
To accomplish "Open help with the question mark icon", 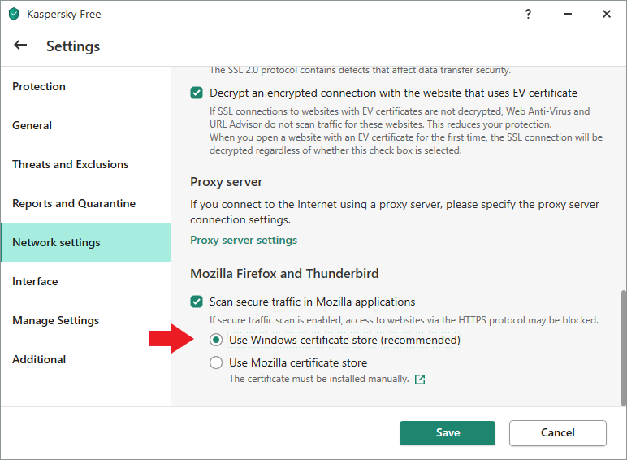I will 528,14.
